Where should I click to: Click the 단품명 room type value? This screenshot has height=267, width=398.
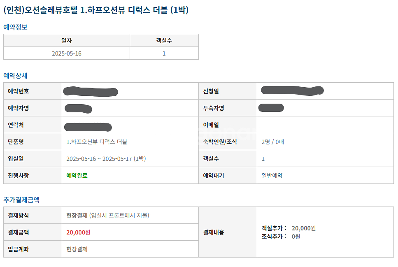[x=97, y=142]
